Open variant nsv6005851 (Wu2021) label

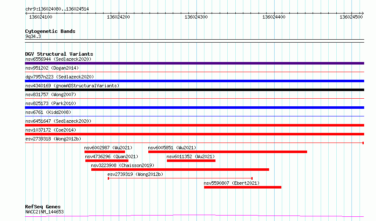point(172,148)
